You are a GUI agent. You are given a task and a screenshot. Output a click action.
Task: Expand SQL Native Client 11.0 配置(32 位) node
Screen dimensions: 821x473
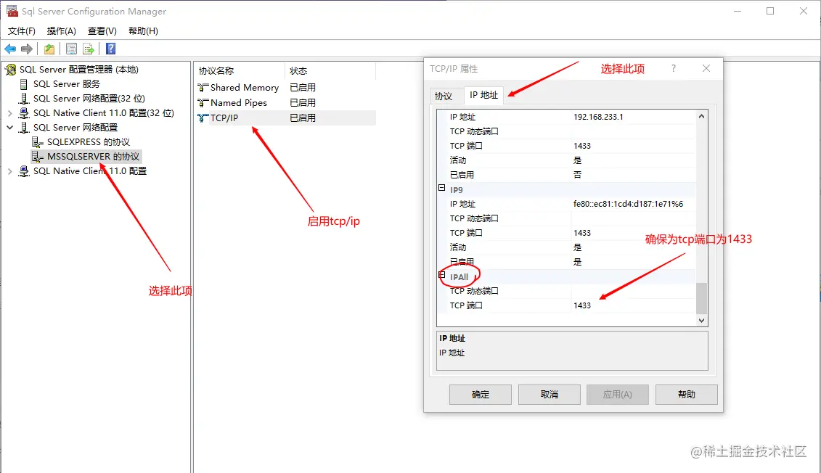coord(9,113)
